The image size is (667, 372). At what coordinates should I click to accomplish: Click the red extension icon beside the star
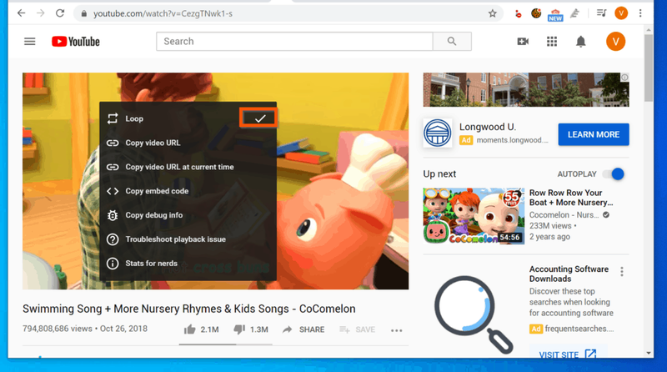[x=518, y=14]
